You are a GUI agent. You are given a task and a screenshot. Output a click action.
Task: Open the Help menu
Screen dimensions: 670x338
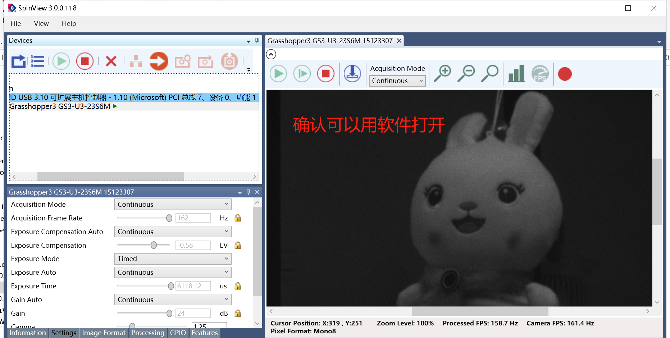tap(69, 23)
